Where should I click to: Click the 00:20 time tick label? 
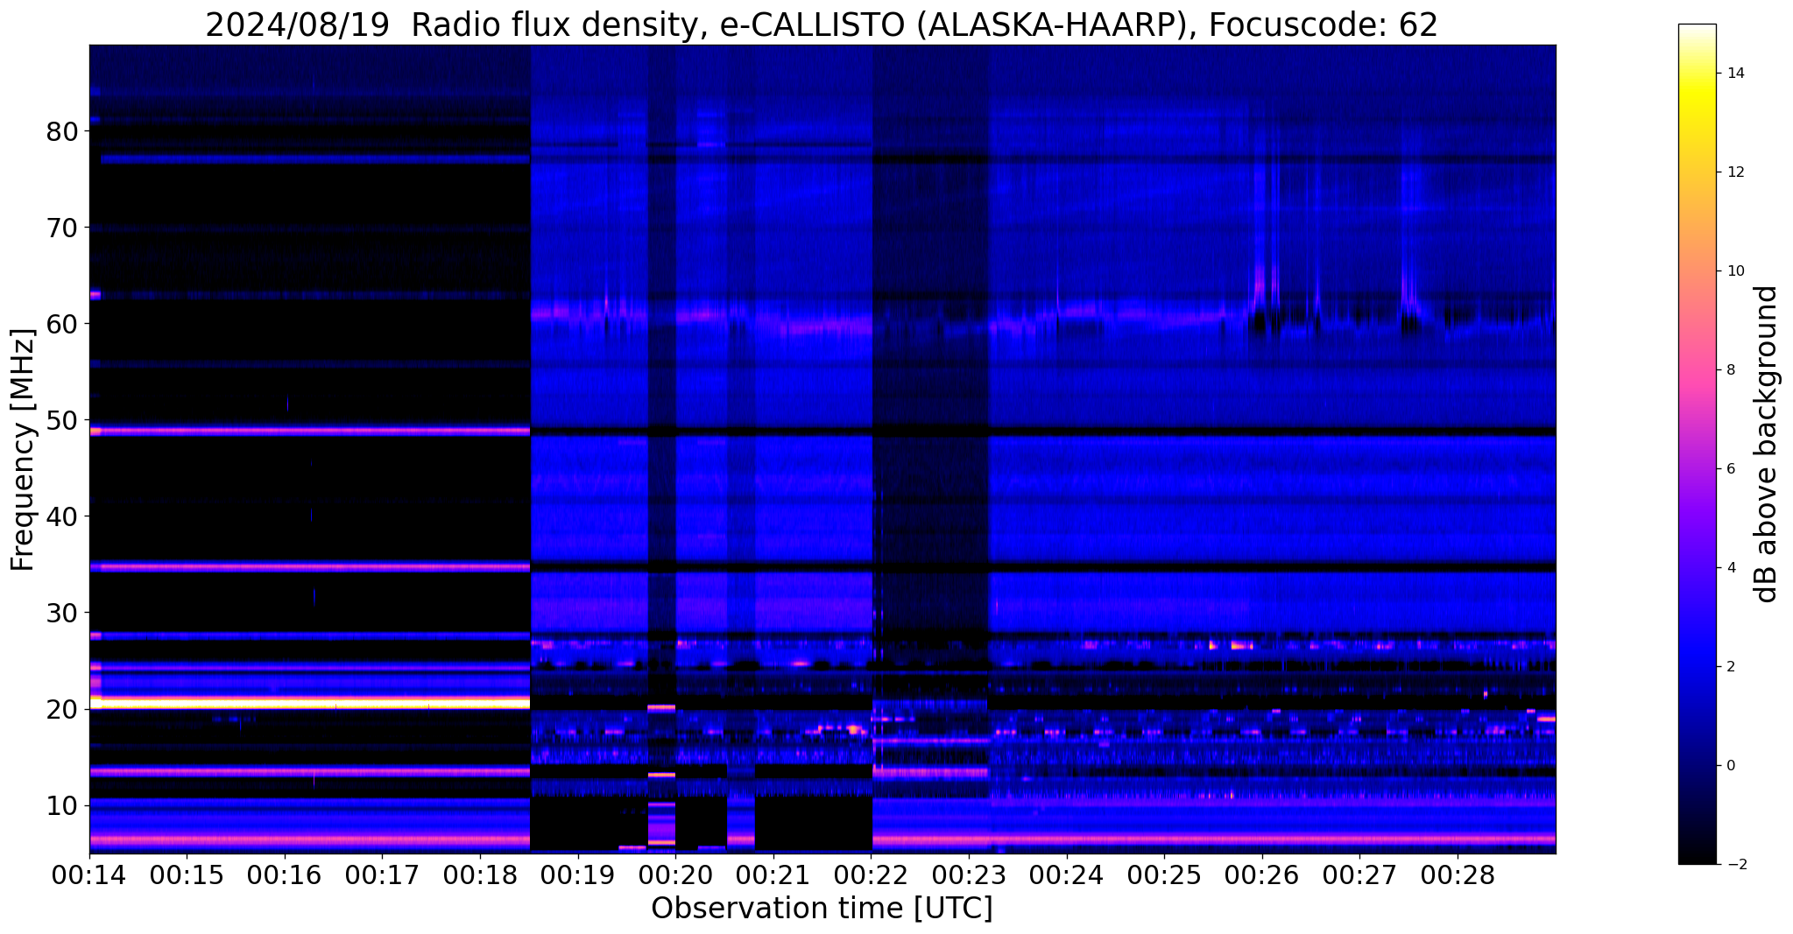coord(675,874)
